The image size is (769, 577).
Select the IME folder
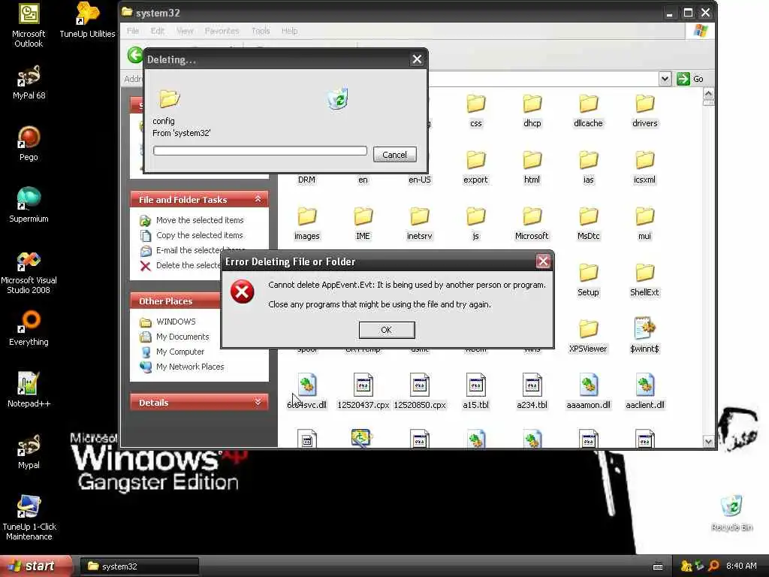(363, 224)
